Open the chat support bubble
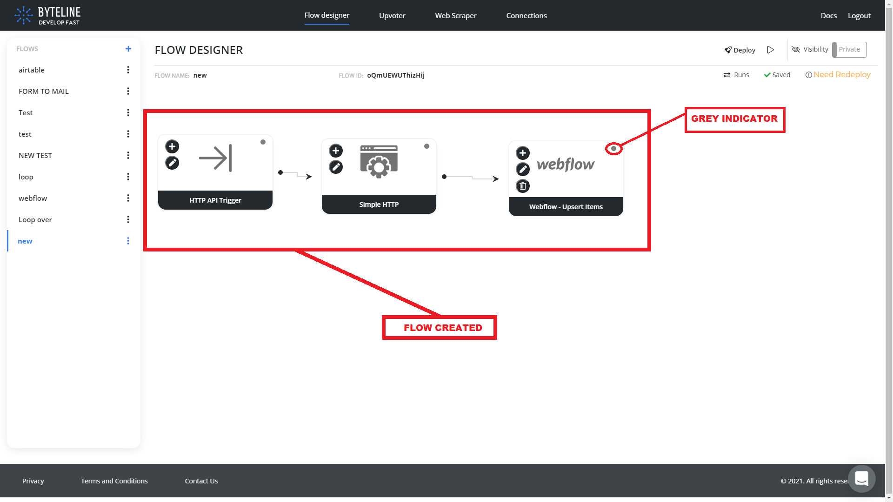 pos(862,478)
